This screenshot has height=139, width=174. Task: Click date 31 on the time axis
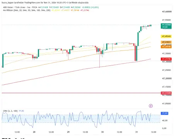(x=136, y=132)
